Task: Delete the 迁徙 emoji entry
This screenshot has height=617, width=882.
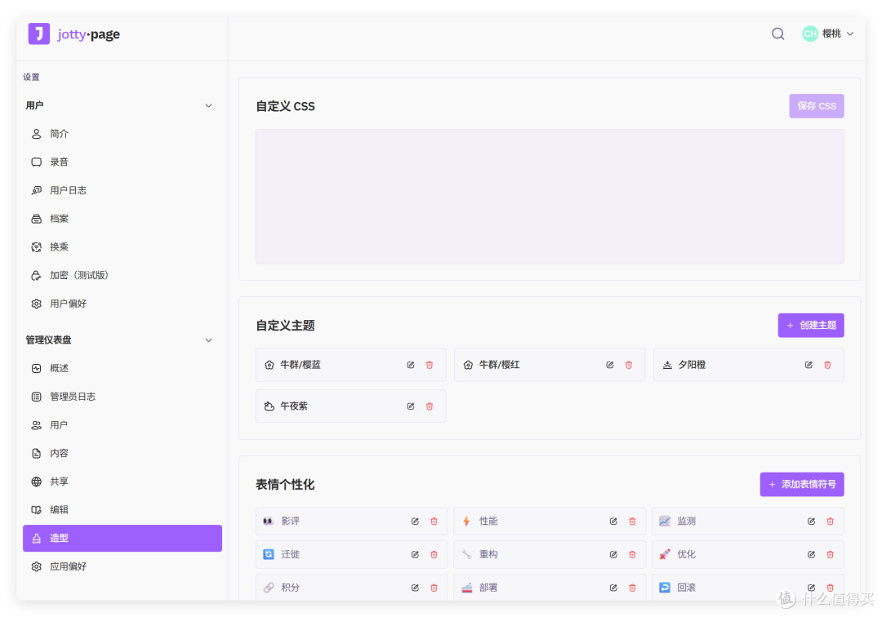Action: (x=434, y=555)
